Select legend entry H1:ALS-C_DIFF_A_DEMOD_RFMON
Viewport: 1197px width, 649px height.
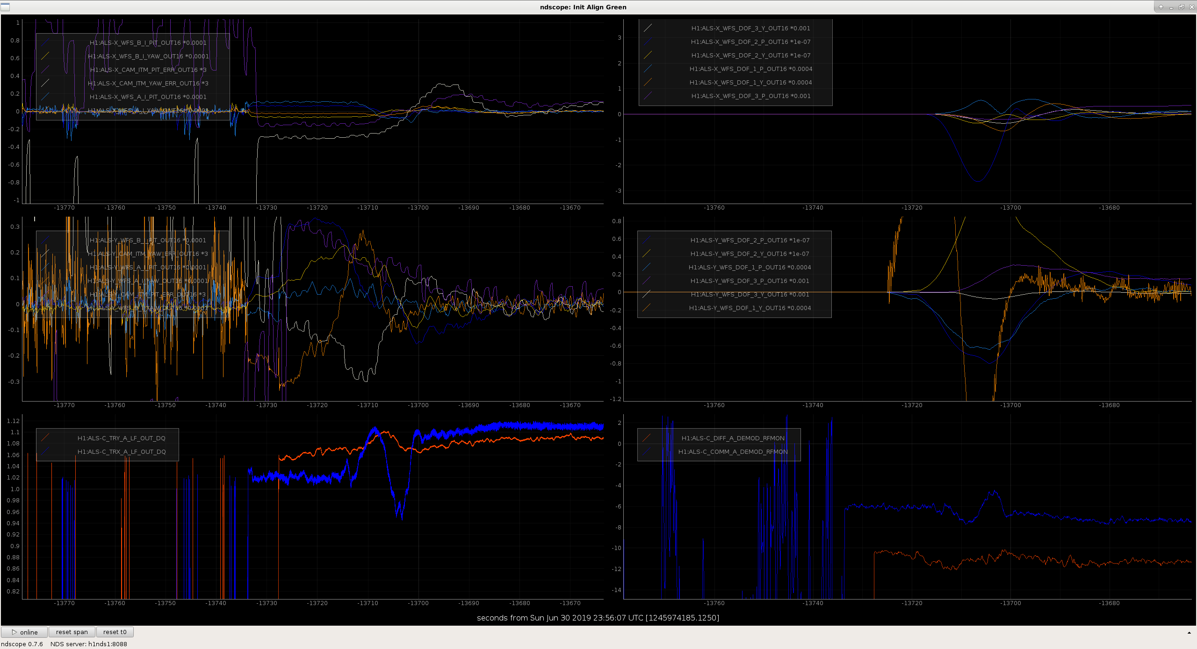pyautogui.click(x=733, y=438)
